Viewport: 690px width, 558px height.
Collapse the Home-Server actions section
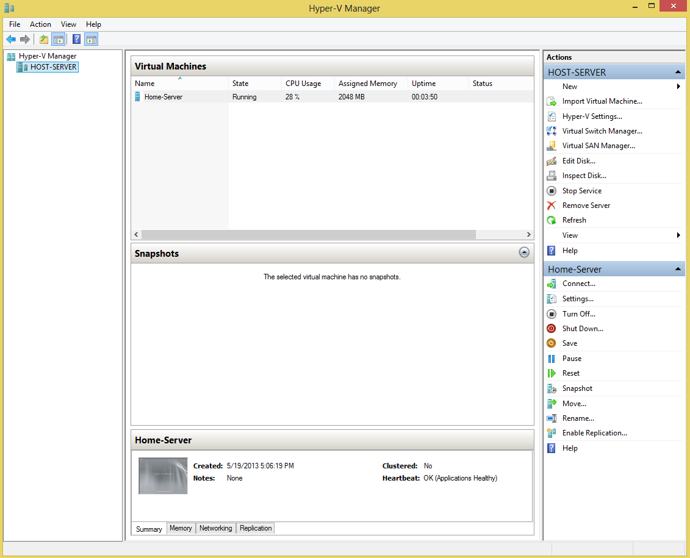tap(678, 269)
